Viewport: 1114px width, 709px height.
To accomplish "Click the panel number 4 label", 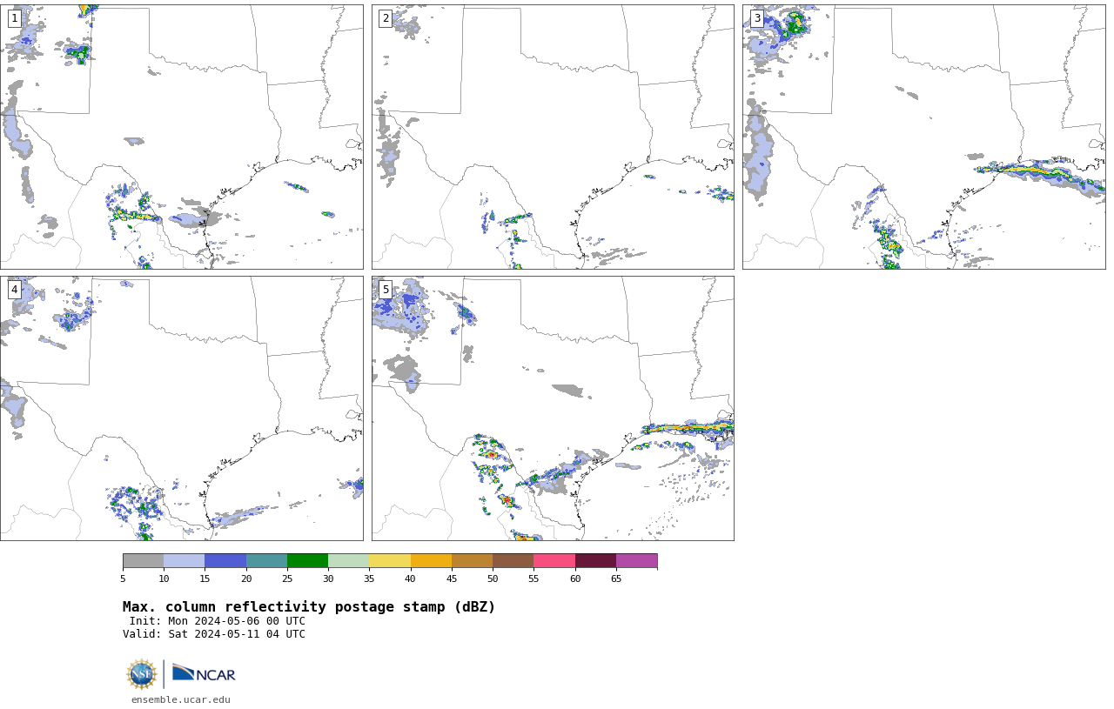I will tap(15, 290).
